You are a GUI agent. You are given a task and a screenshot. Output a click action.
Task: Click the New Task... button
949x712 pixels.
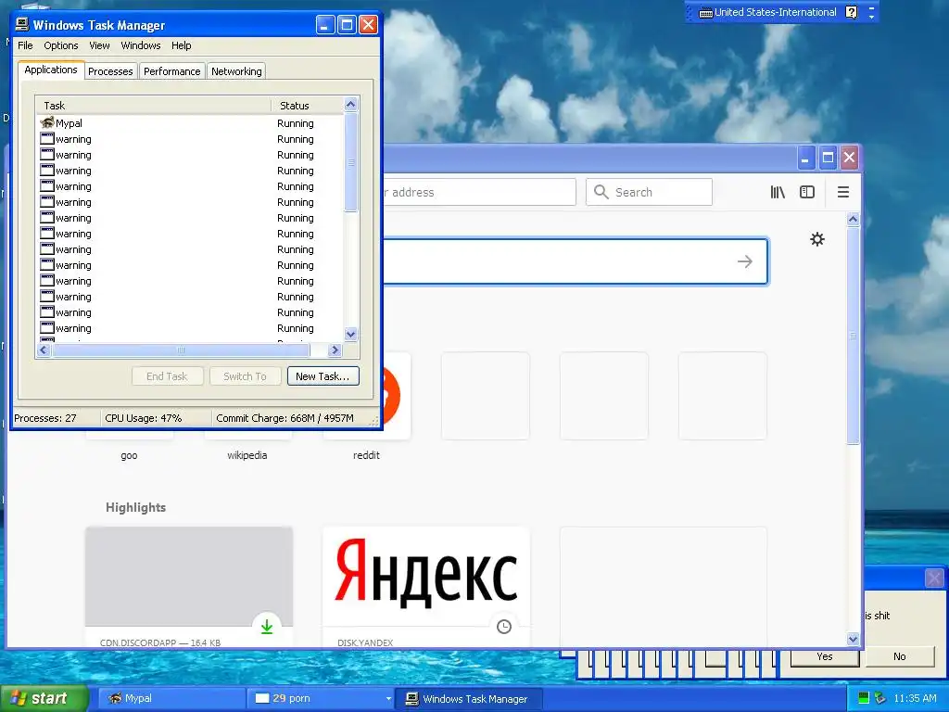(323, 376)
